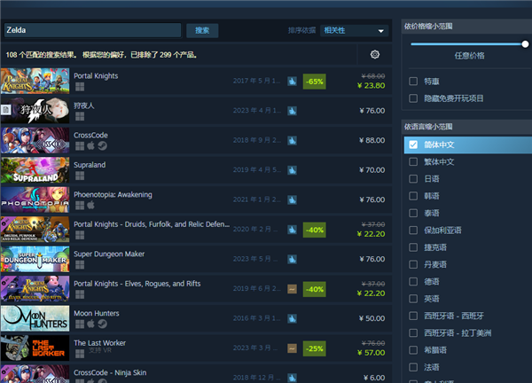Check the 法语 language filter
Viewport: 532px width, 383px height.
pyautogui.click(x=413, y=367)
